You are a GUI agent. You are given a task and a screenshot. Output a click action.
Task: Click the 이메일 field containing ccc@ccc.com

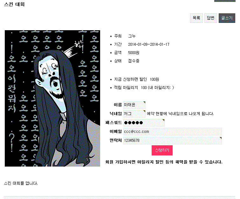pos(173,132)
